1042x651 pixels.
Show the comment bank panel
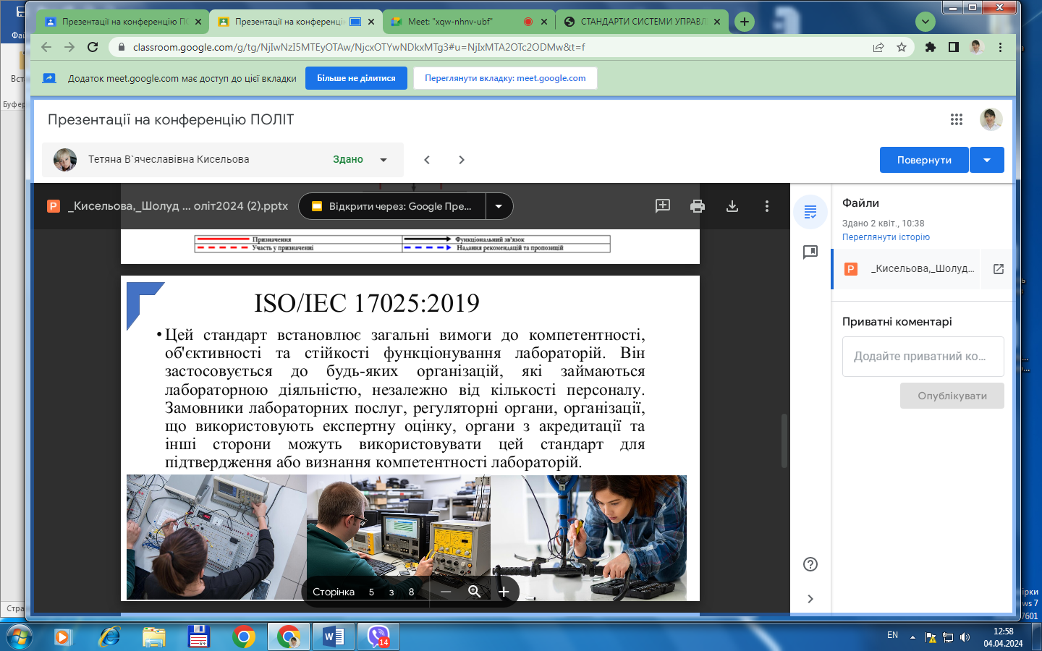pyautogui.click(x=810, y=252)
